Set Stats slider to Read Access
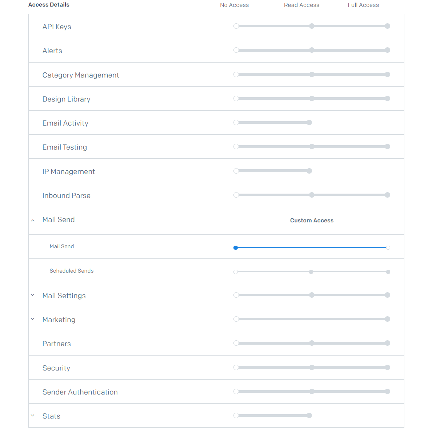 coord(309,416)
